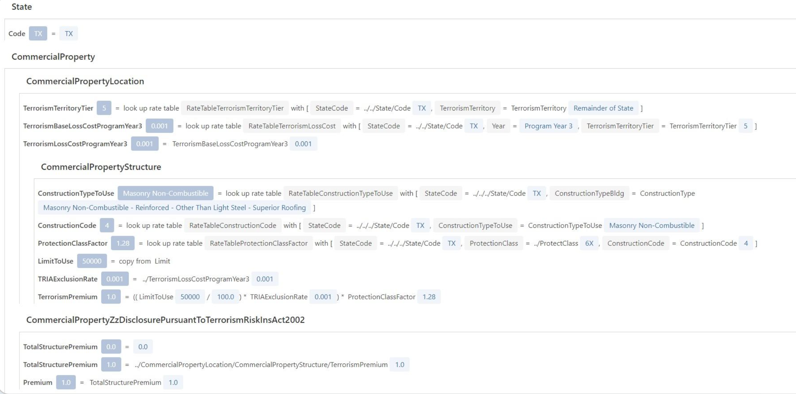Click the ConstructionTypeToUse label
Image resolution: width=796 pixels, height=394 pixels.
(x=76, y=193)
